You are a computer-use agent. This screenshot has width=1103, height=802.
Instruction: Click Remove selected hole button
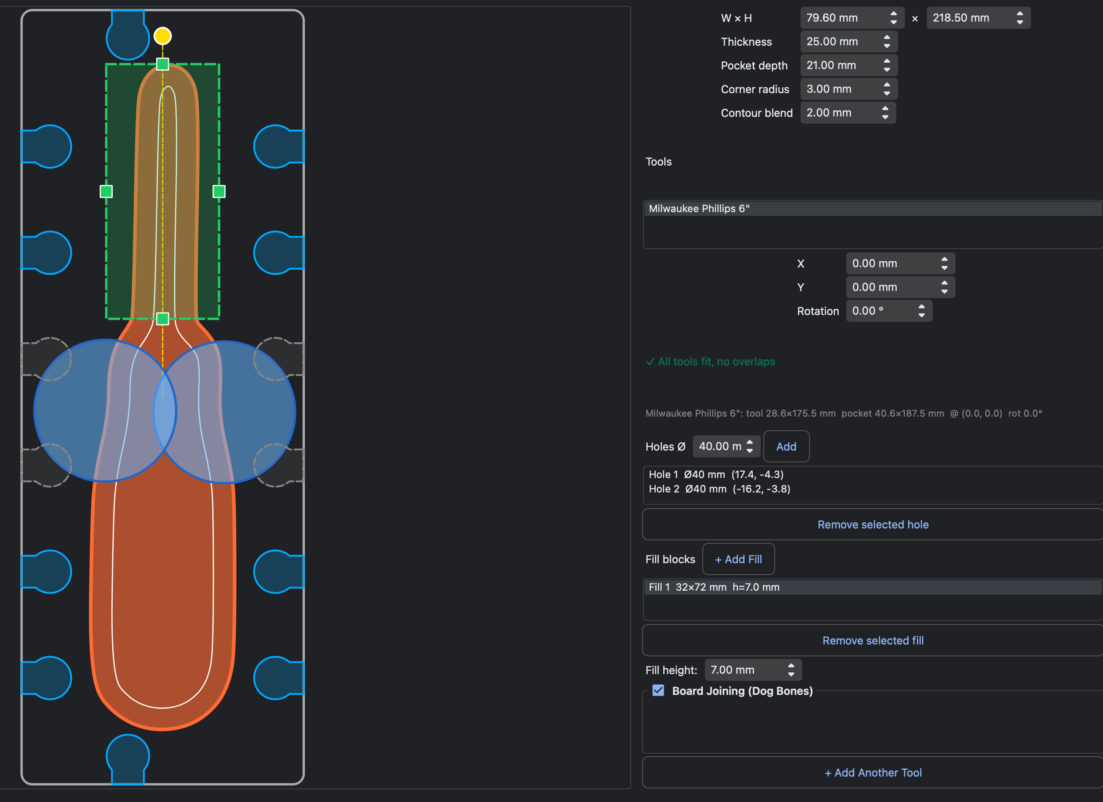[873, 525]
